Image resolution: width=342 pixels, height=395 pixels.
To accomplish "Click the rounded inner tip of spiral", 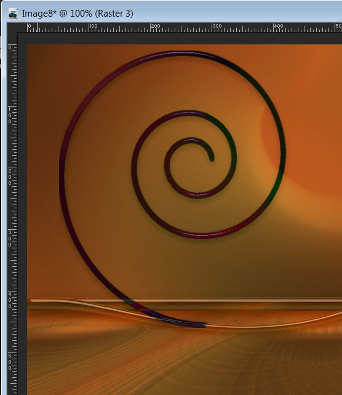I will tap(212, 159).
